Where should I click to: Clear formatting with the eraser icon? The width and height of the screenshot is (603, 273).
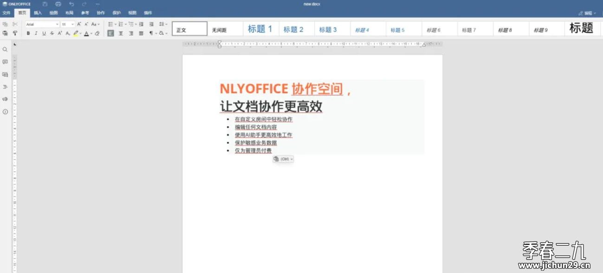click(x=97, y=33)
